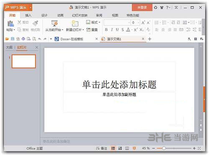
Task: Toggle Italic formatting
Action: pyautogui.click(x=112, y=30)
